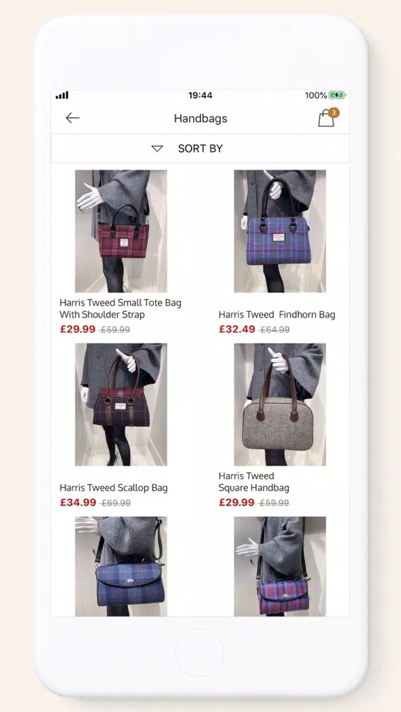
Task: Open Harris Tweed Findhorn Bag photo
Action: (x=280, y=231)
